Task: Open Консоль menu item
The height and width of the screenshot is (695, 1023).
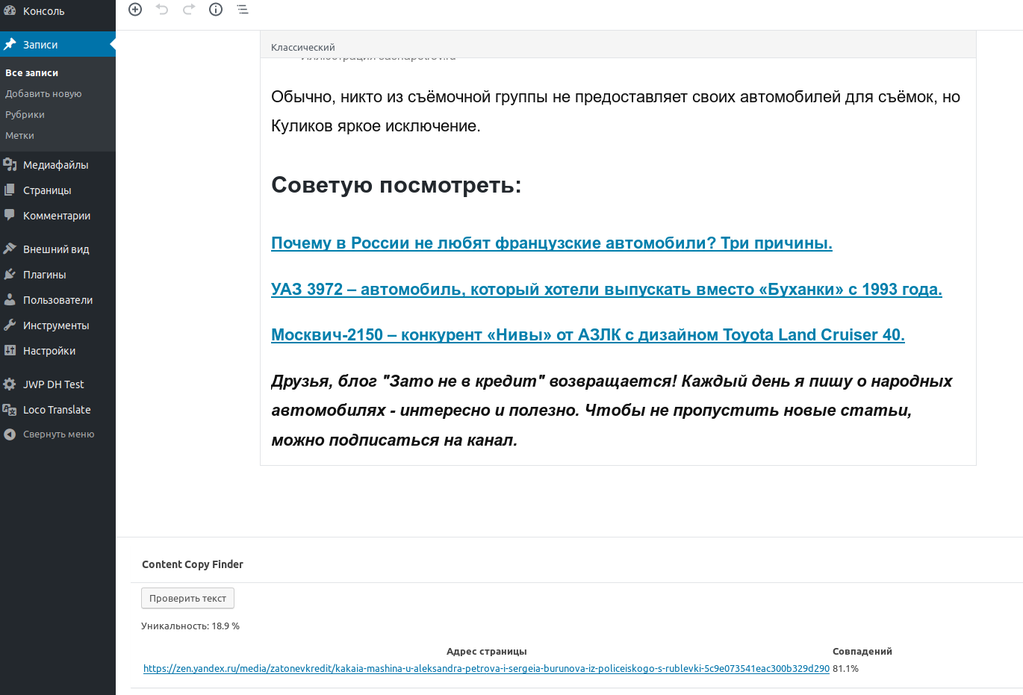Action: 43,11
